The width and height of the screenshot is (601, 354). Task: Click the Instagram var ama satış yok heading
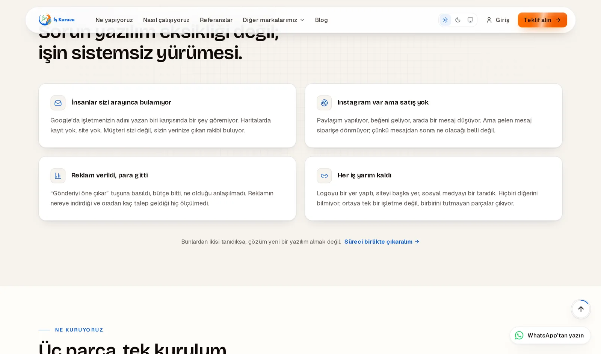point(383,102)
